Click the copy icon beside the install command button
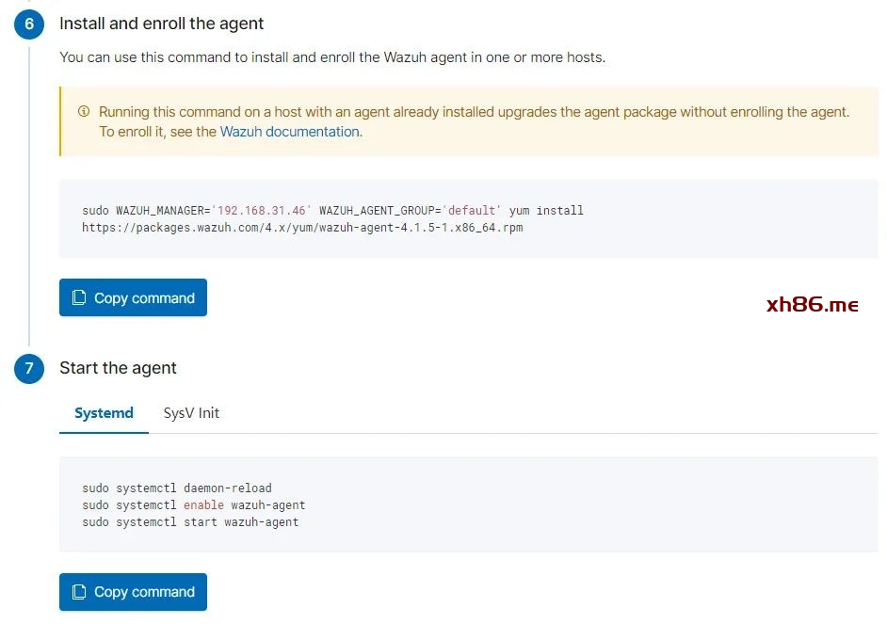 [80, 298]
